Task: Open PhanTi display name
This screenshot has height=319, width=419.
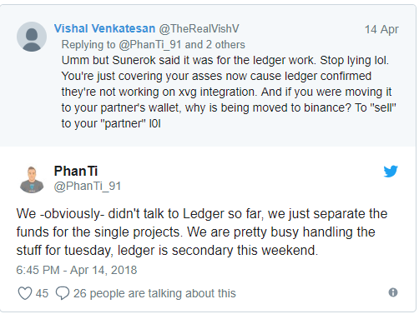Action: point(76,171)
